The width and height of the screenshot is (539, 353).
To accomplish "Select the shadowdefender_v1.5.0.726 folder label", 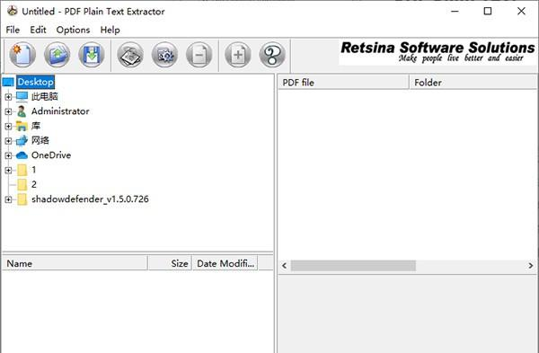I will pos(90,199).
